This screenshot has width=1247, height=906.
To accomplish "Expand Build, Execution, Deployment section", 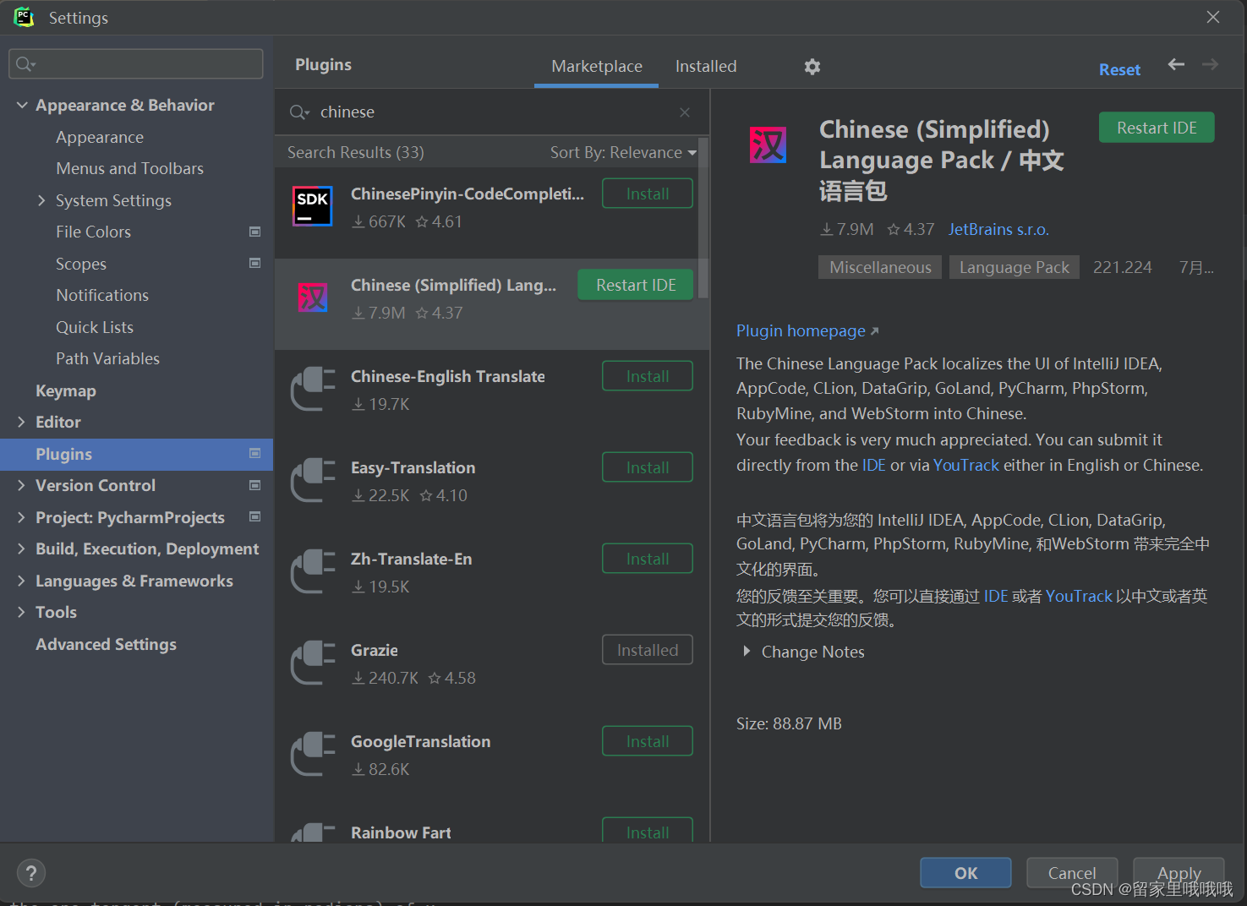I will click(22, 549).
